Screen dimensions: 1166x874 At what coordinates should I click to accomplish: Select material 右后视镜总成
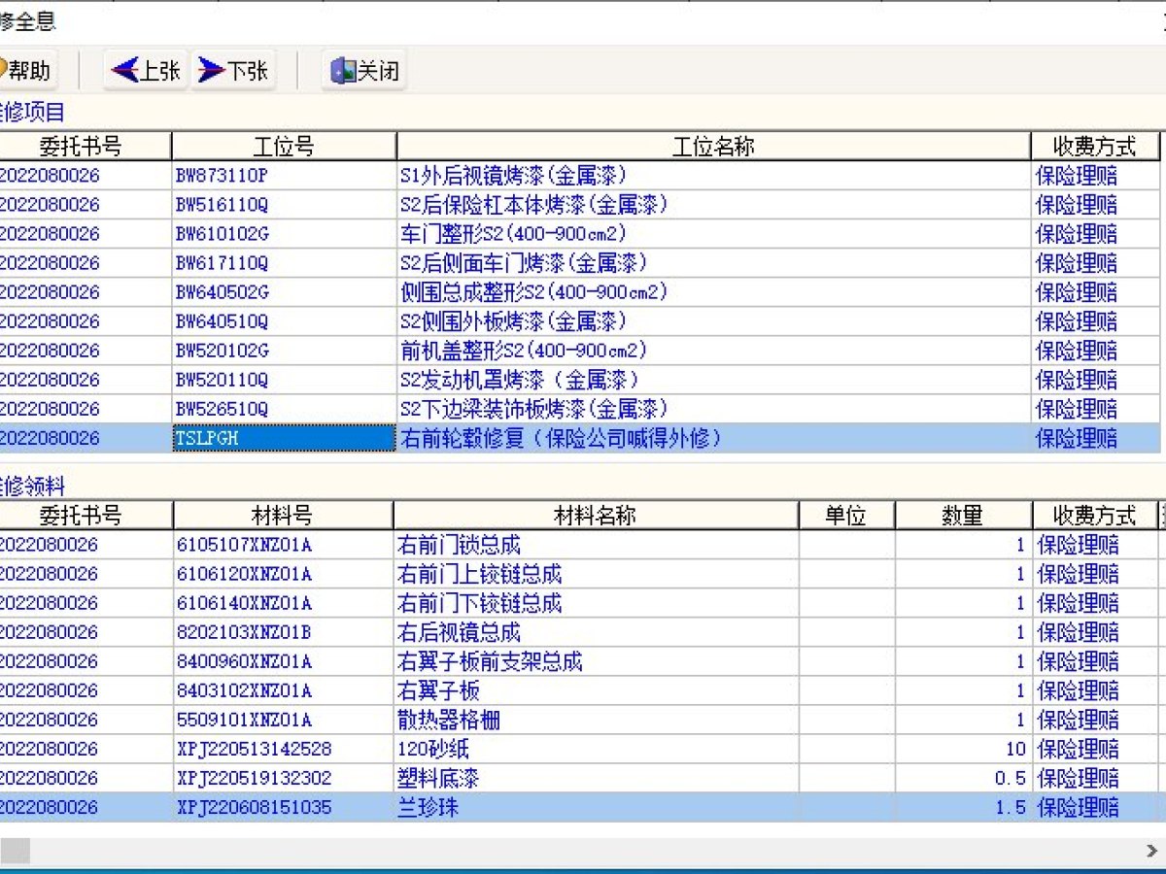[x=459, y=632]
